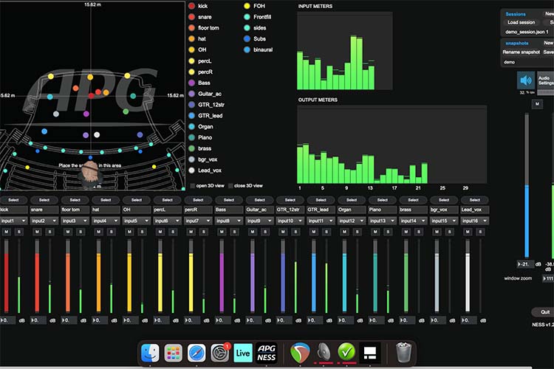Click the Load session button
This screenshot has width=554, height=369.
click(521, 22)
